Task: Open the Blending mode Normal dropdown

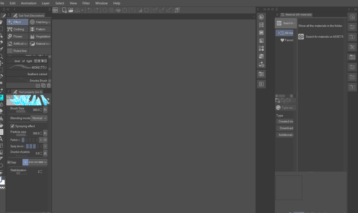Action: point(39,118)
